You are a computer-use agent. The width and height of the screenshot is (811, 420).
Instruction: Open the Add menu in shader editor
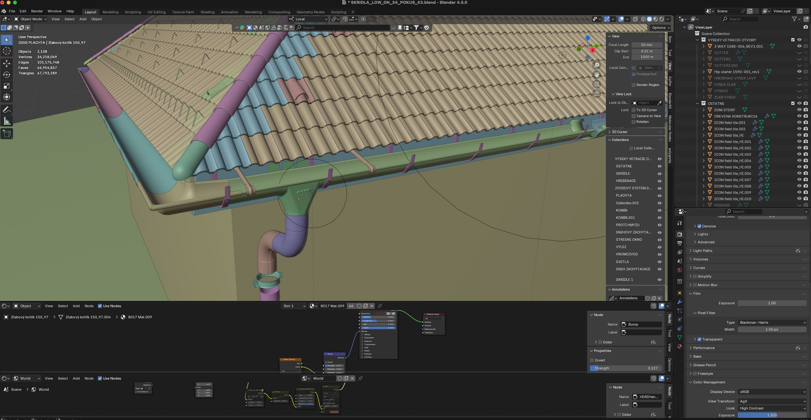(x=76, y=306)
